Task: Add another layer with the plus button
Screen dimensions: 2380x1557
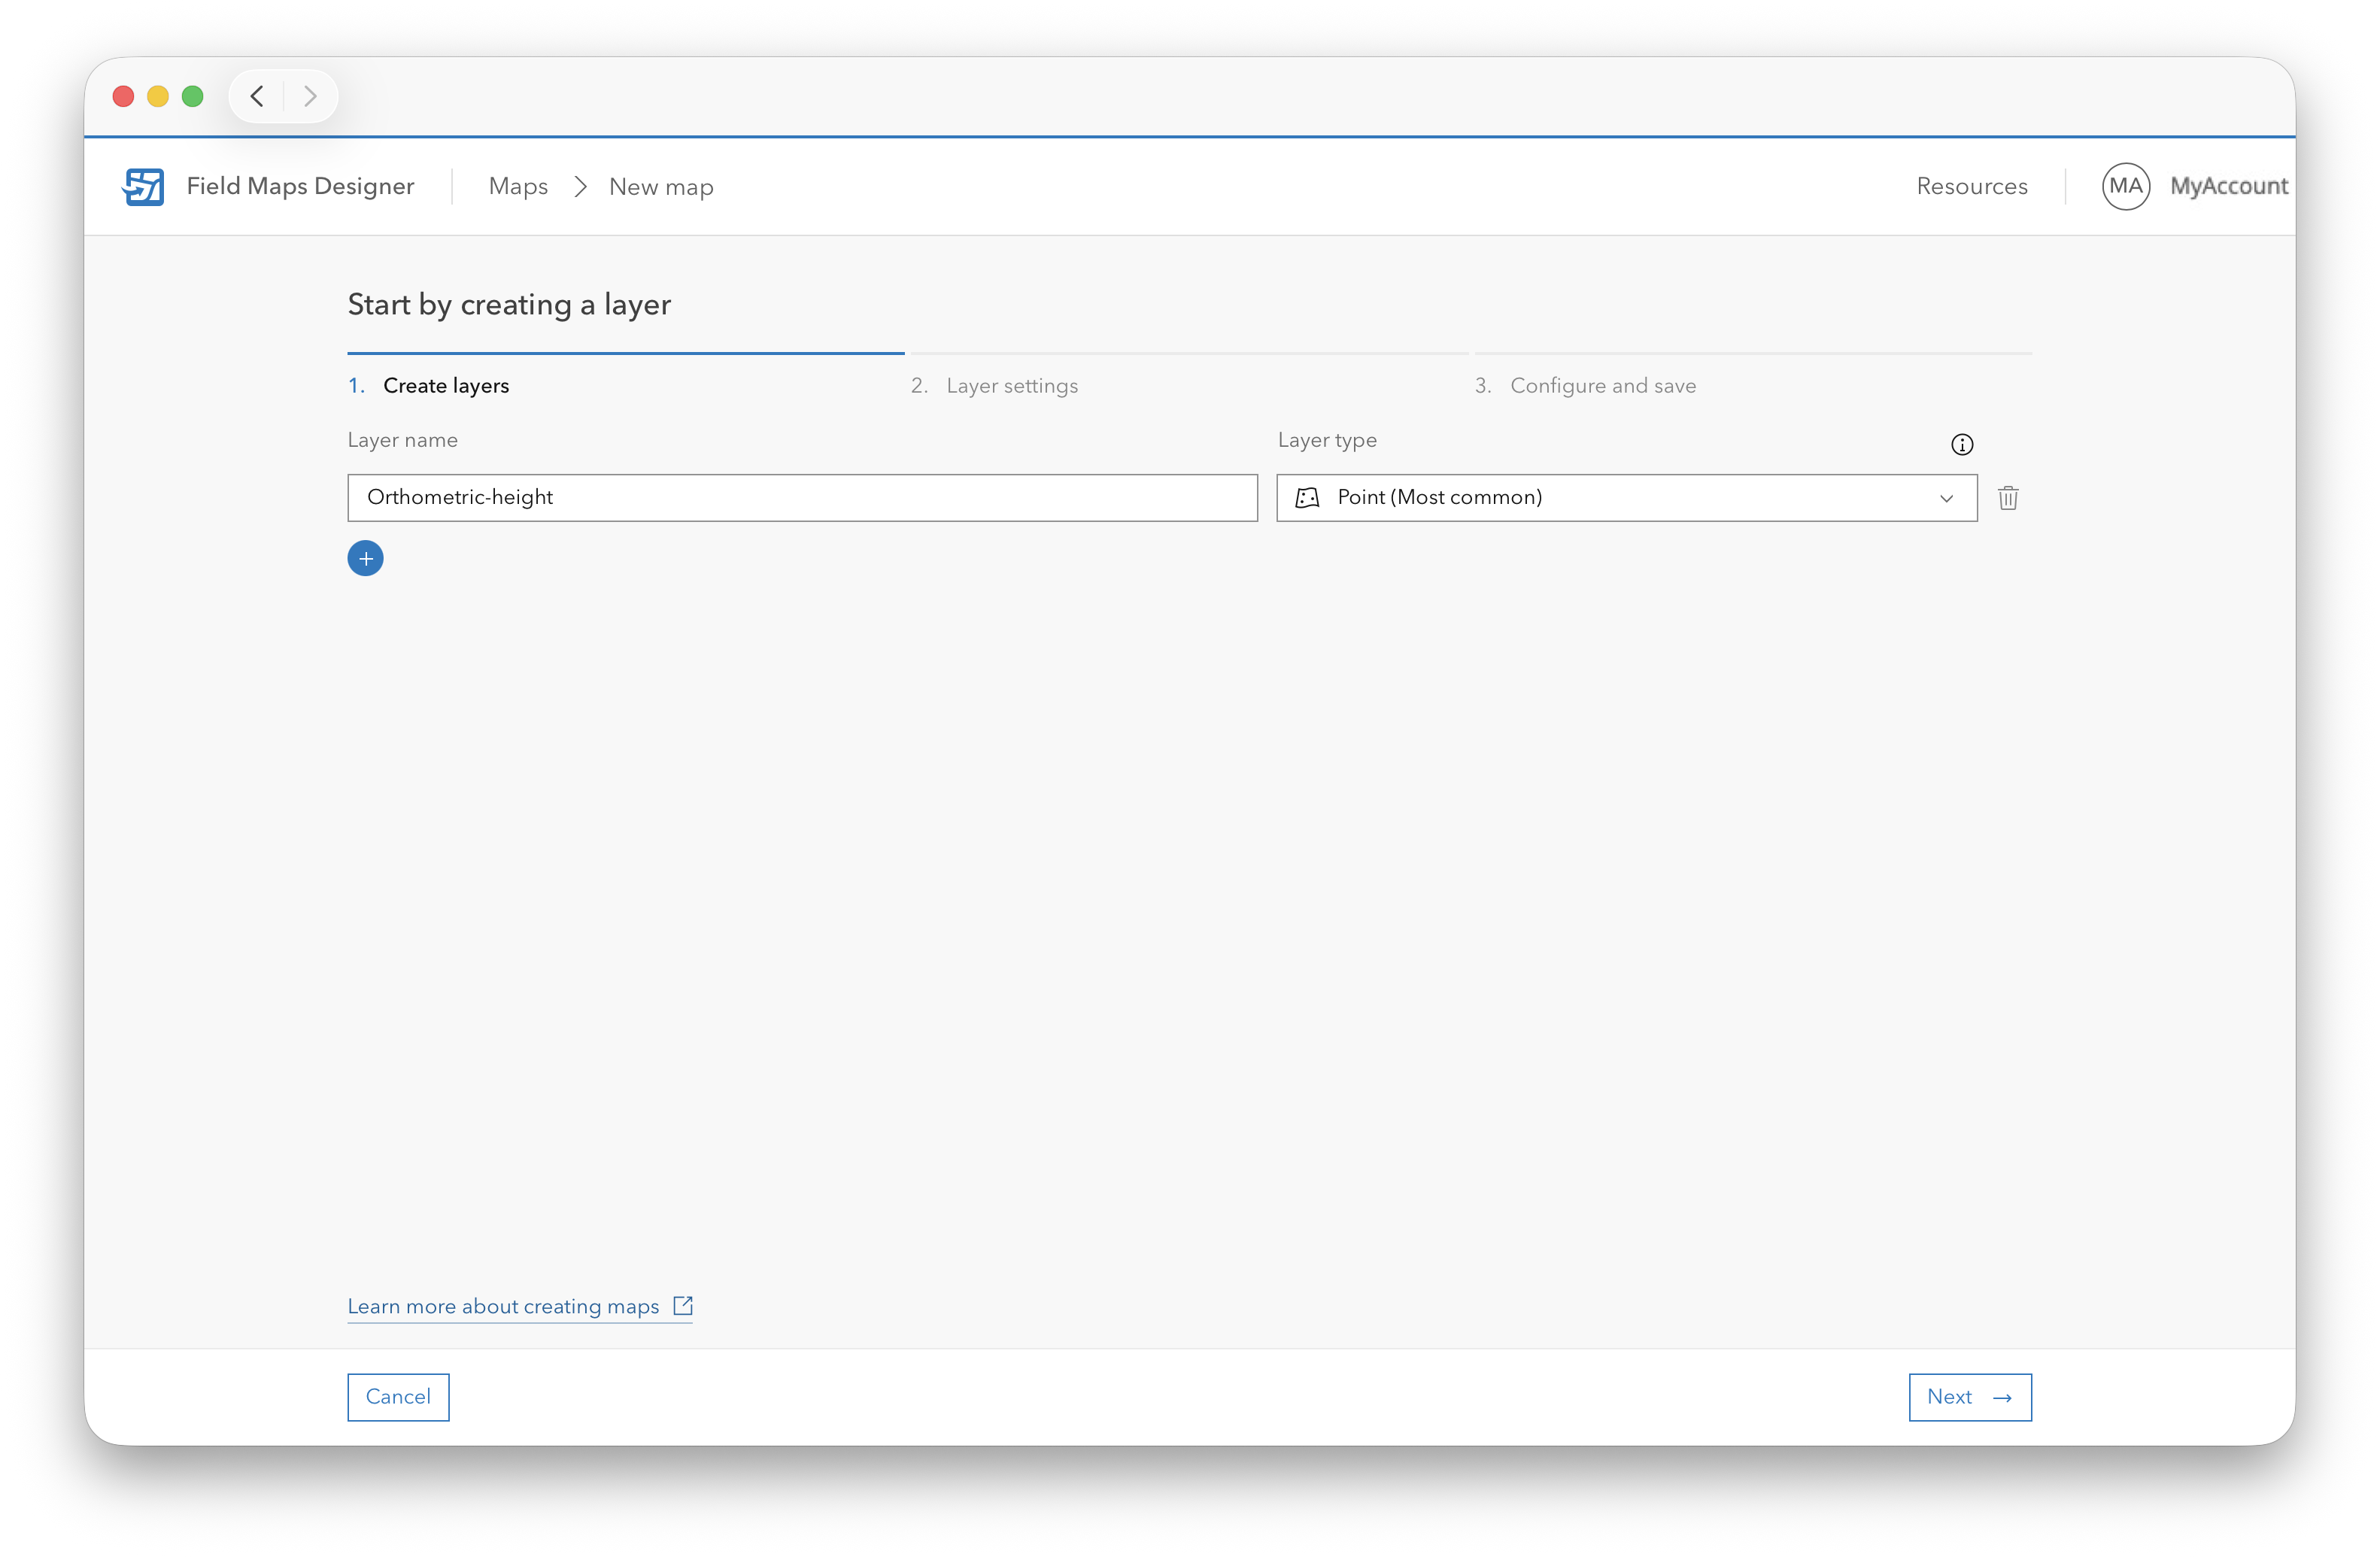Action: click(366, 558)
